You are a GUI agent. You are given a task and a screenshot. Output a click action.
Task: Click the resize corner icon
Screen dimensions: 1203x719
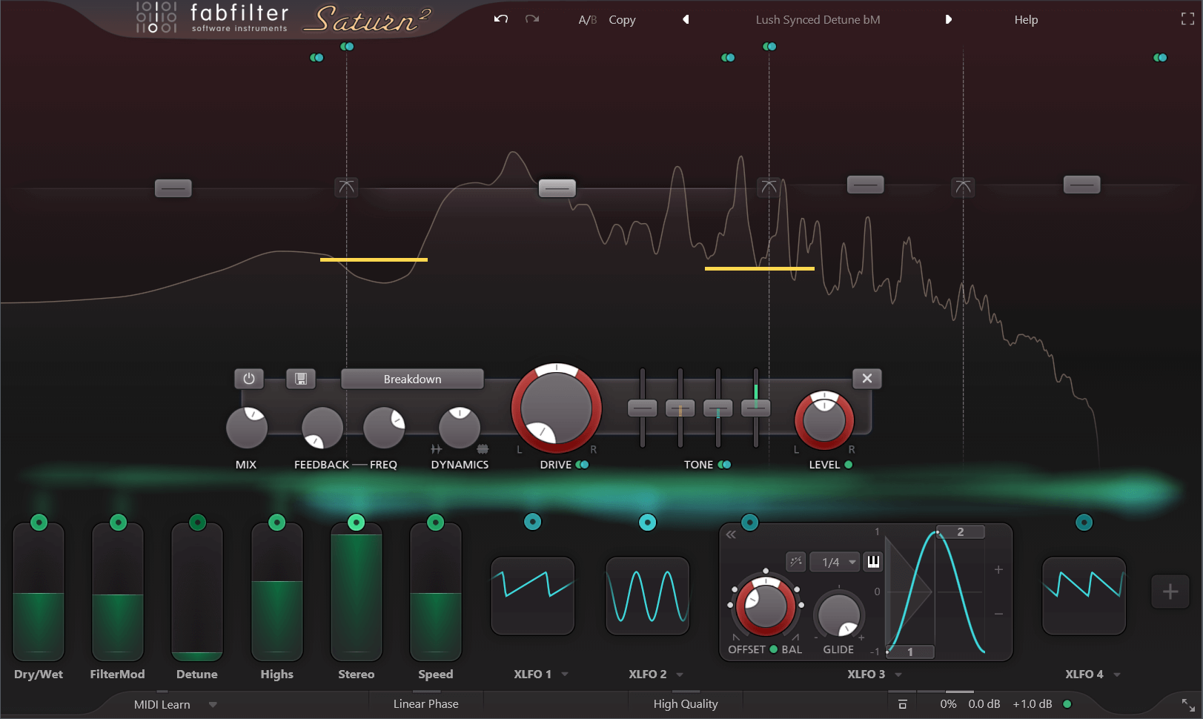coord(1187,704)
